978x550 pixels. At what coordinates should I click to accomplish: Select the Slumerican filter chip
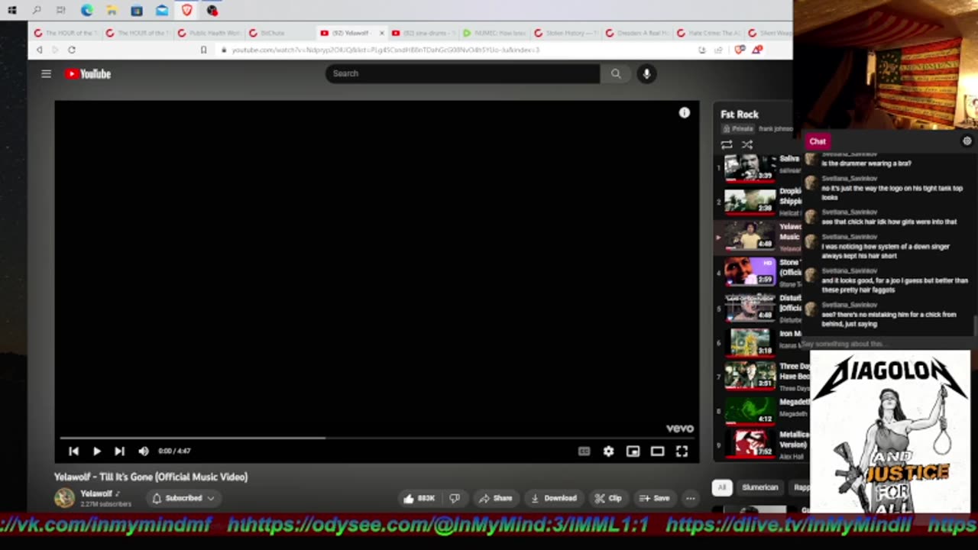759,487
